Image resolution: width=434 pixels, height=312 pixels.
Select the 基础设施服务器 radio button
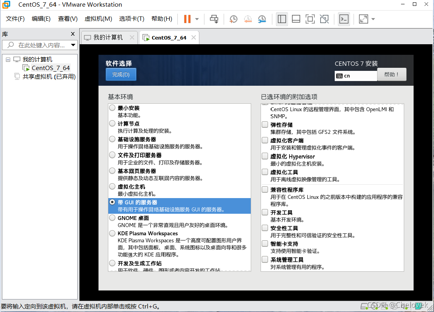pos(112,139)
